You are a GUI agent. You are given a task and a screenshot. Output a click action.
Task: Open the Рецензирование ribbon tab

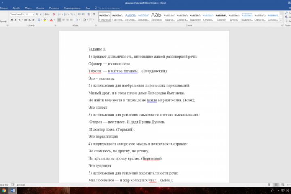72,8
